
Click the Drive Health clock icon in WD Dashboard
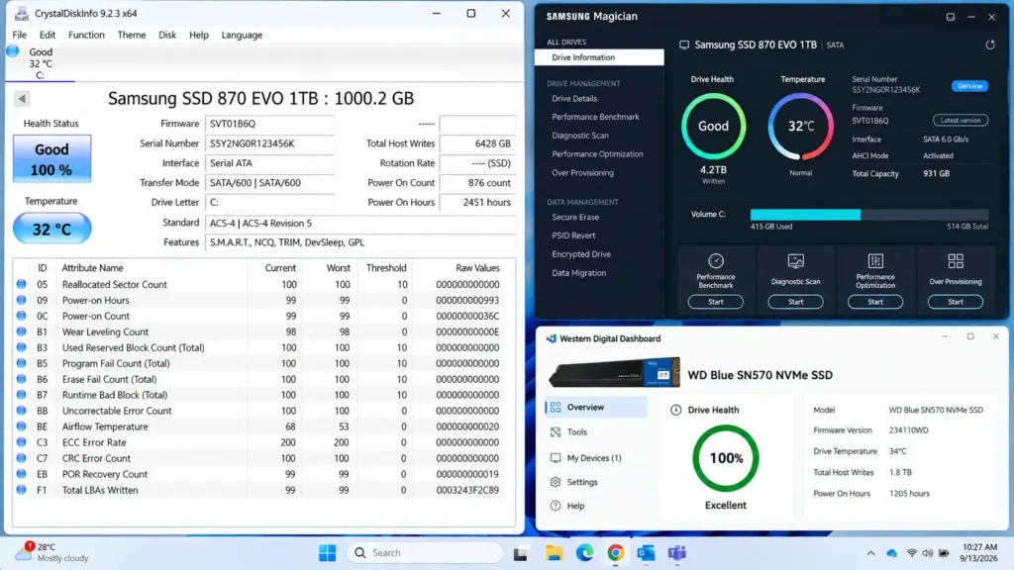[675, 410]
